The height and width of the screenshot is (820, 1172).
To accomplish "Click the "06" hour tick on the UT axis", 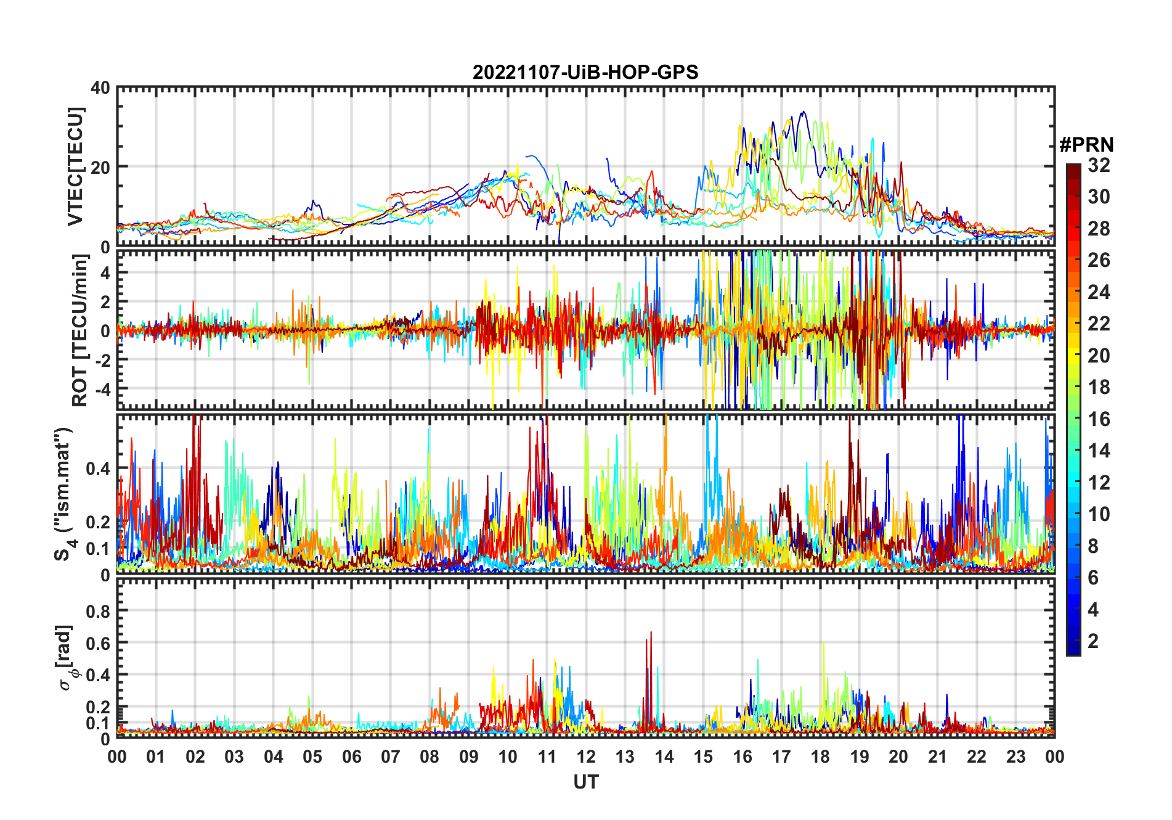I will pos(352,756).
